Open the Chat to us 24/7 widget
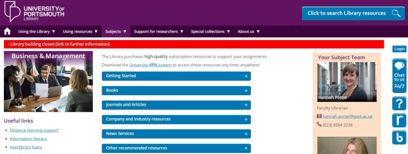Screen dimensions: 408x154 399,76
